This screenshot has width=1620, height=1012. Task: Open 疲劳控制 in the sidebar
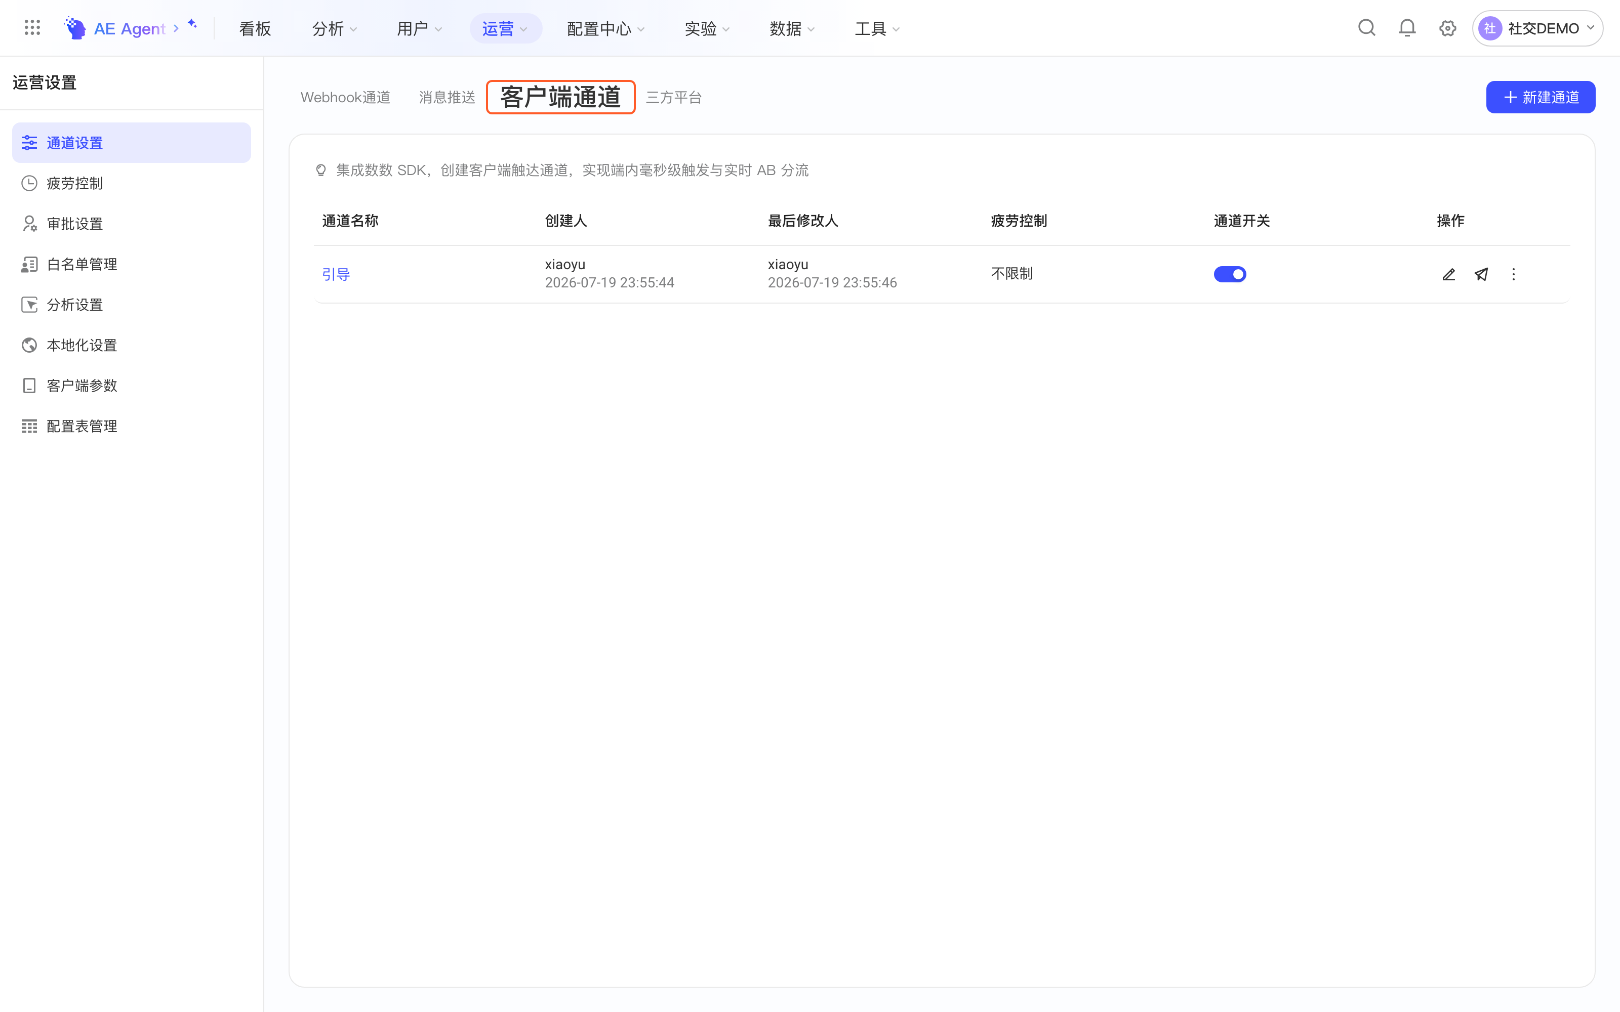pyautogui.click(x=131, y=183)
